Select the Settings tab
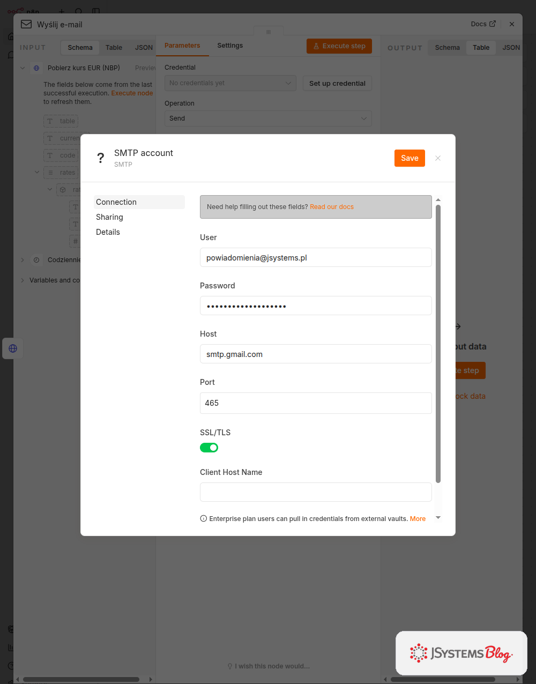Image resolution: width=536 pixels, height=684 pixels. [230, 46]
